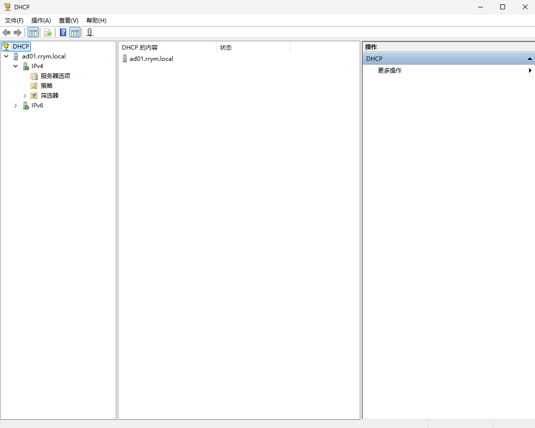Open 更多操作 in the actions pane

(x=390, y=71)
